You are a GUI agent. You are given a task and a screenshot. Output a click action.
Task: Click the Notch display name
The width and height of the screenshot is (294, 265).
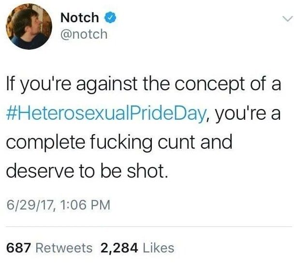(x=79, y=17)
